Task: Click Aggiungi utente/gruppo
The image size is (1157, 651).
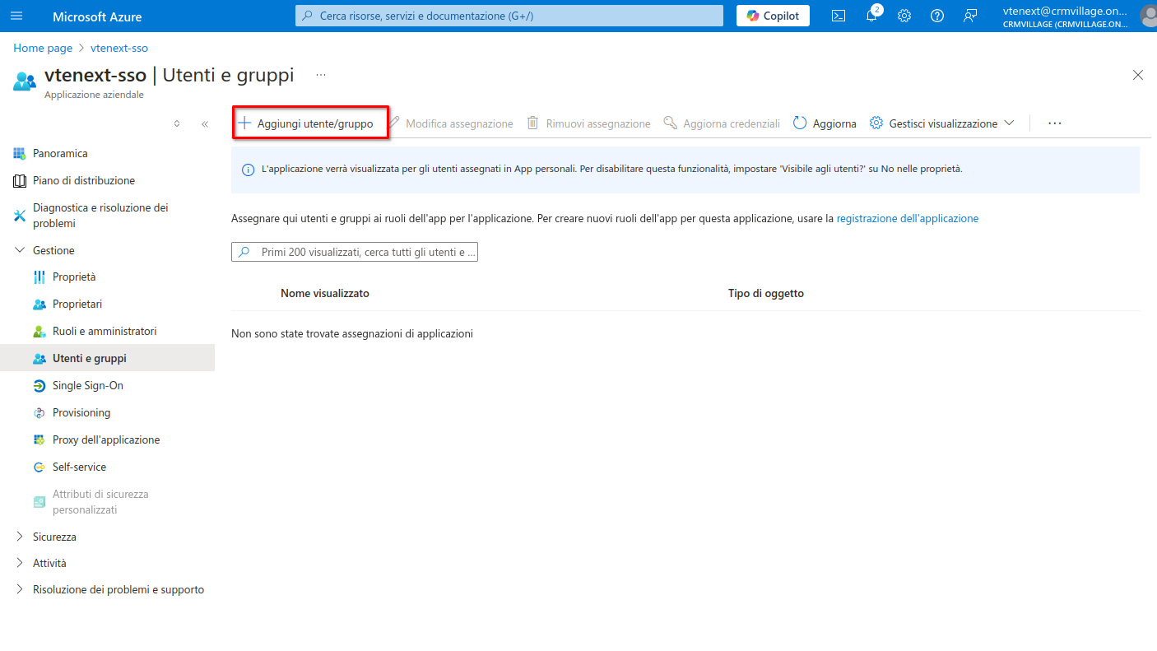Action: (305, 123)
